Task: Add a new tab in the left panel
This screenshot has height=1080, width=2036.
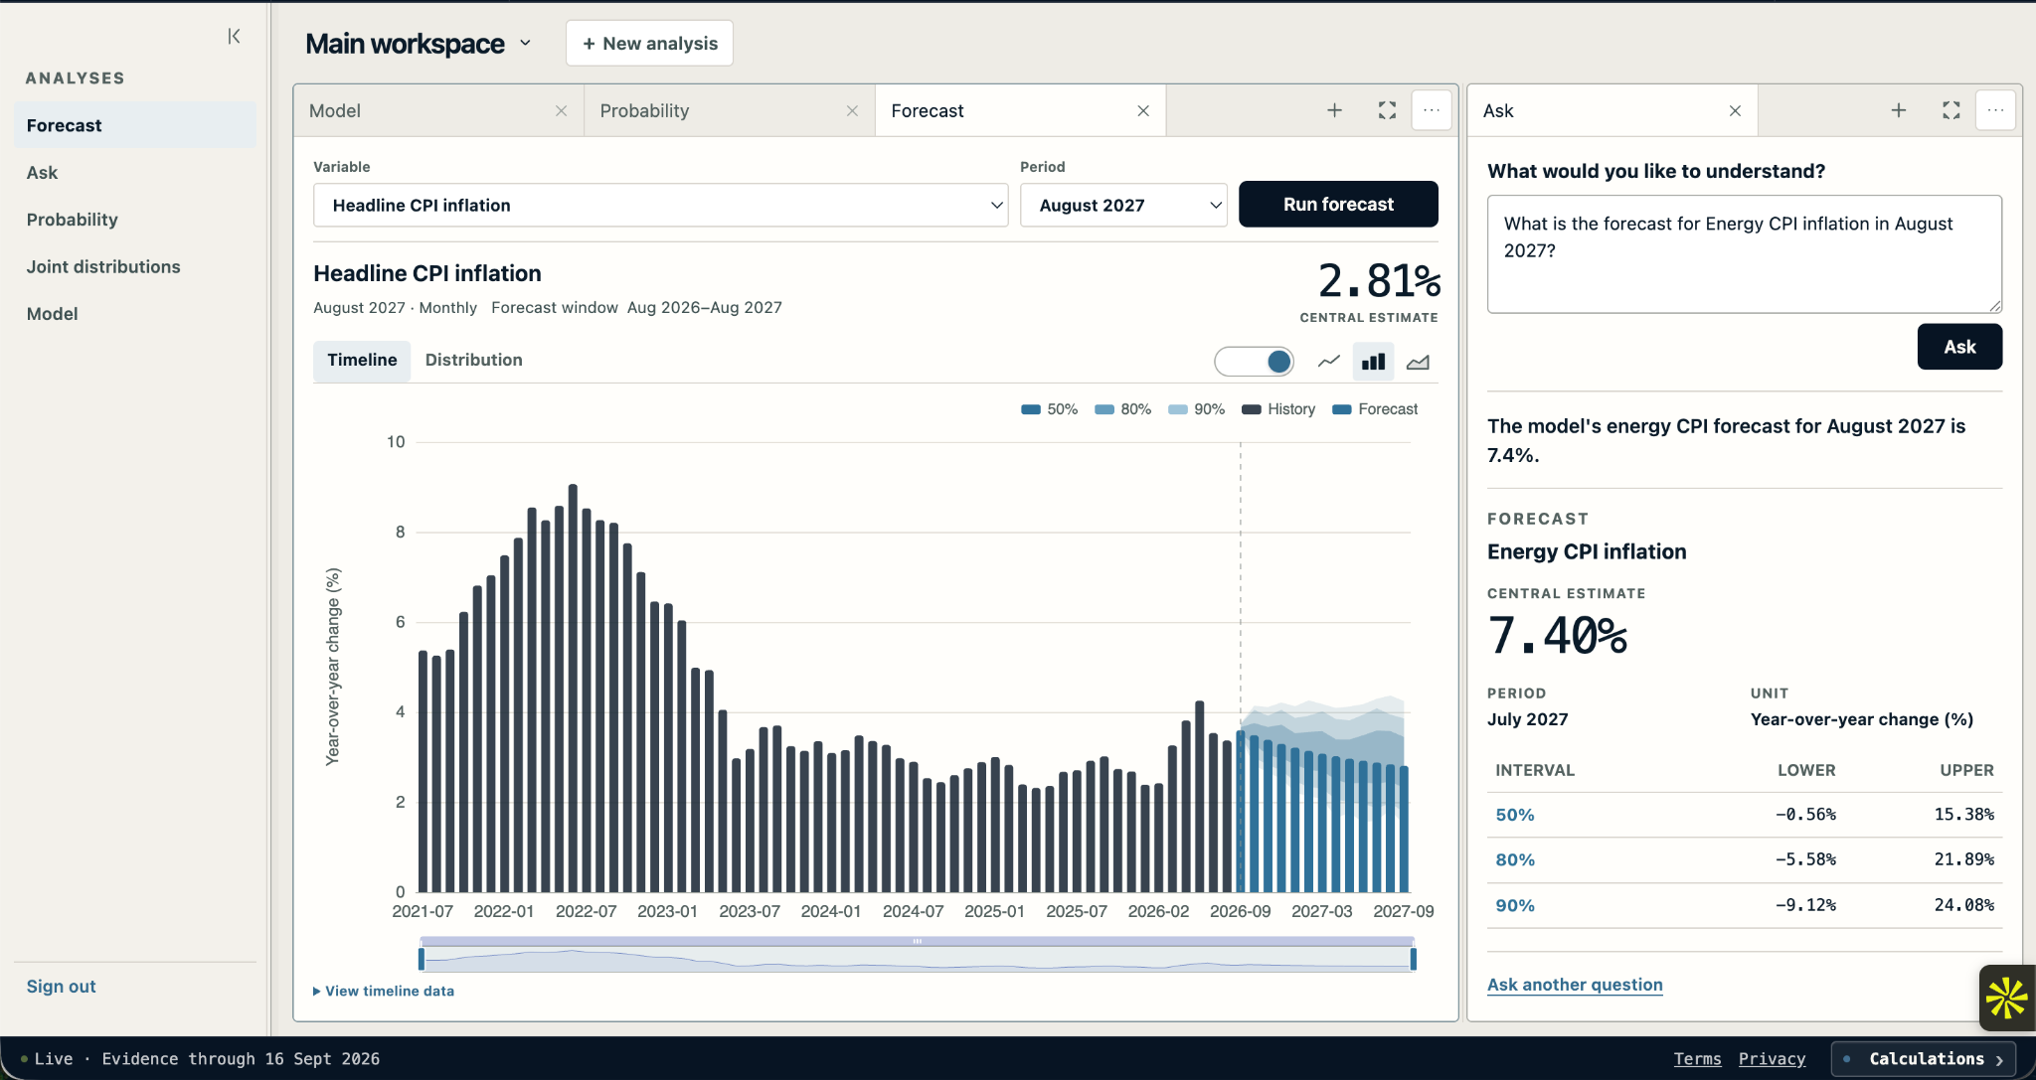Action: [x=1334, y=110]
